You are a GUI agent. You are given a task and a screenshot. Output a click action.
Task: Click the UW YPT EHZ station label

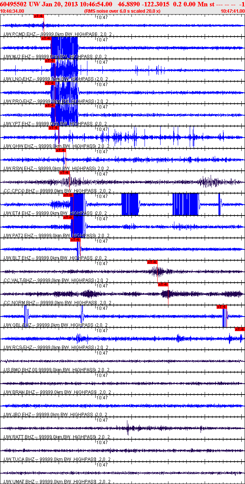17,123
